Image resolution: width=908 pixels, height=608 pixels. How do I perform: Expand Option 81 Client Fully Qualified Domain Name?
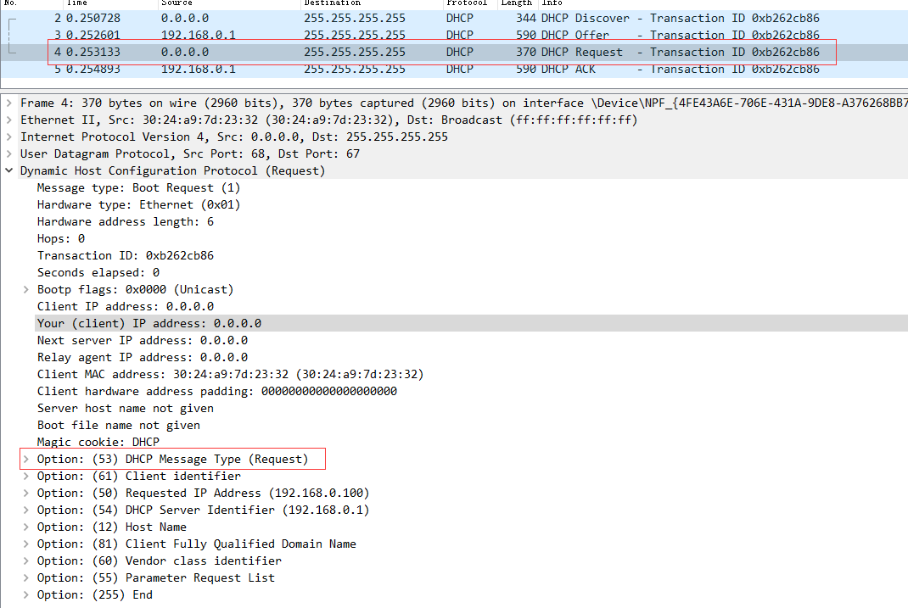pos(26,544)
